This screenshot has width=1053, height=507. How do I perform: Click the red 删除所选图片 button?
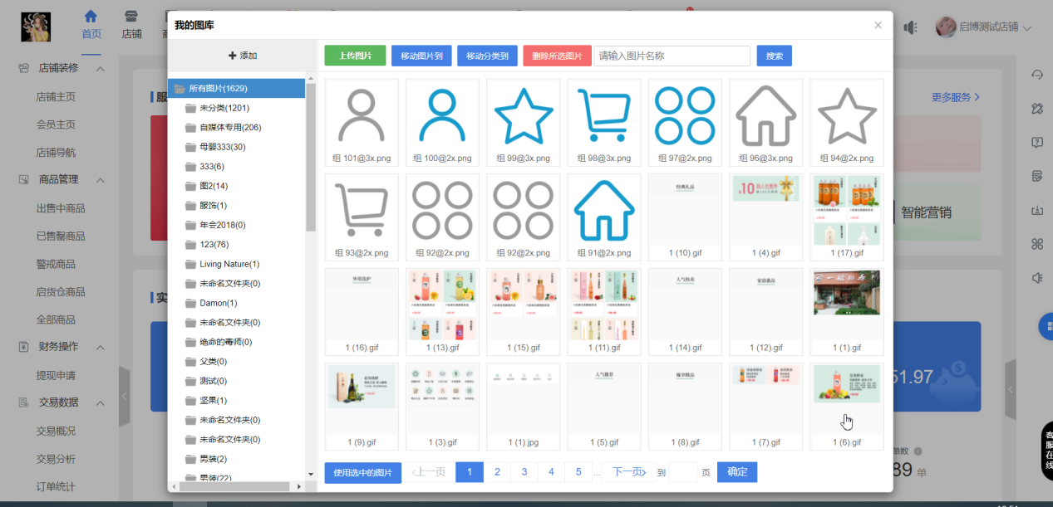pyautogui.click(x=557, y=56)
